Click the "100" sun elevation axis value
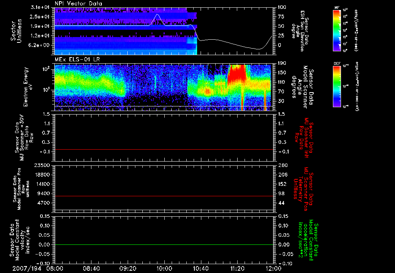This screenshot has height=273, width=395. pos(282,7)
